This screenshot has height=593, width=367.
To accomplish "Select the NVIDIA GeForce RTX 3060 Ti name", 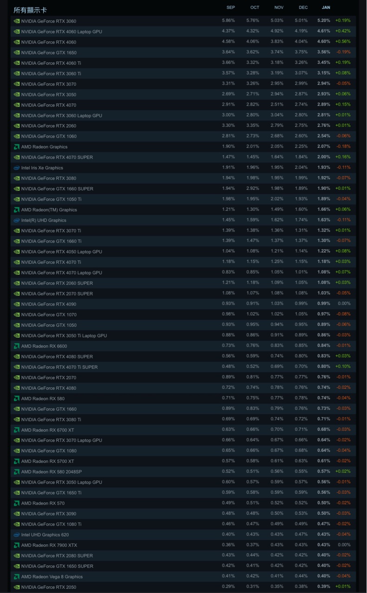I will click(x=51, y=74).
